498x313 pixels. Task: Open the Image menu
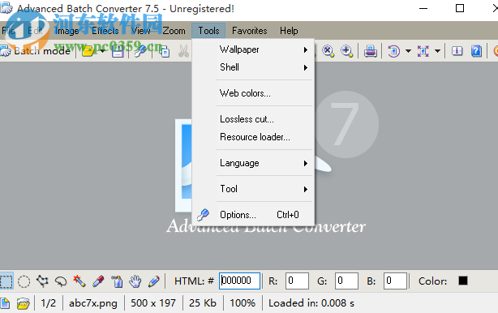[x=67, y=31]
